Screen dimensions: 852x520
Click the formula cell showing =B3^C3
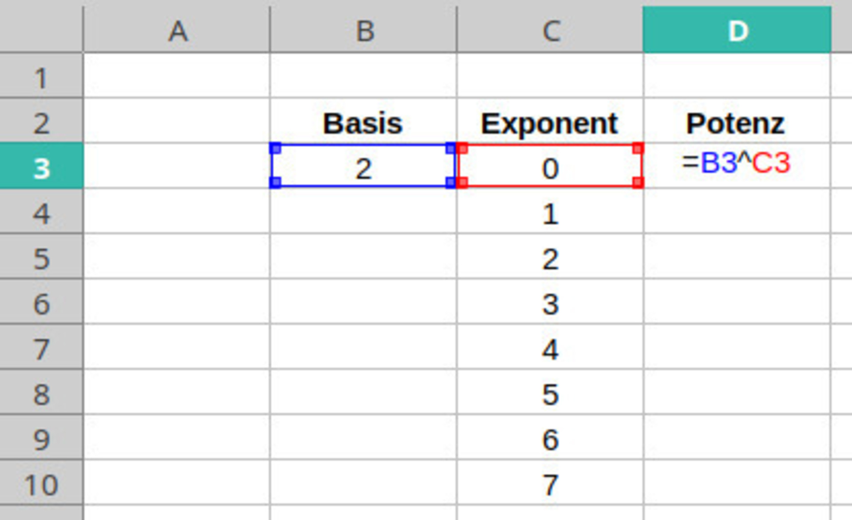coord(737,163)
